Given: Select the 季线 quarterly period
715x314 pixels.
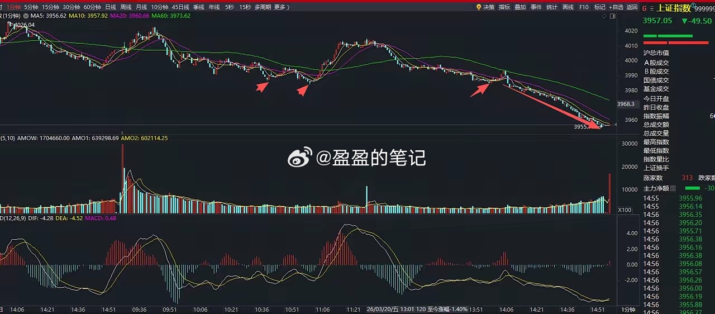Looking at the screenshot, I should (199, 7).
